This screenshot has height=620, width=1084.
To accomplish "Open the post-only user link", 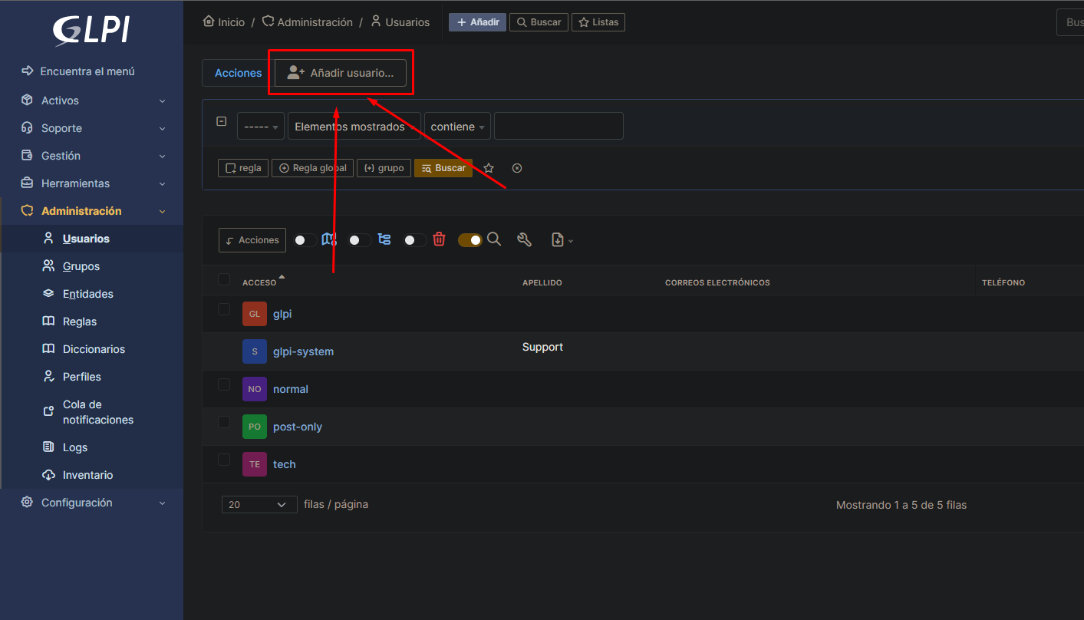I will pos(298,427).
